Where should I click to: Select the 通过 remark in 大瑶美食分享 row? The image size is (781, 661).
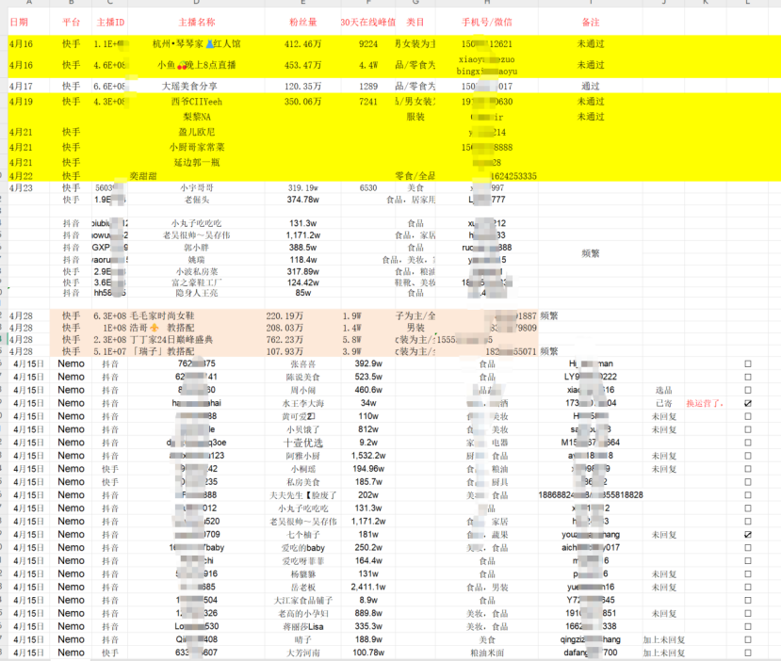coord(591,86)
